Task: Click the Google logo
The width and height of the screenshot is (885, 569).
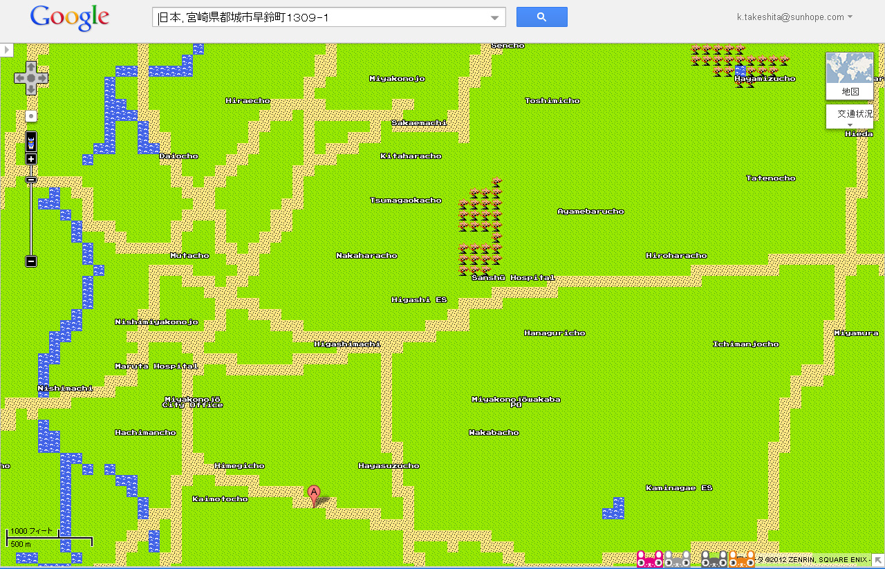Action: (69, 18)
